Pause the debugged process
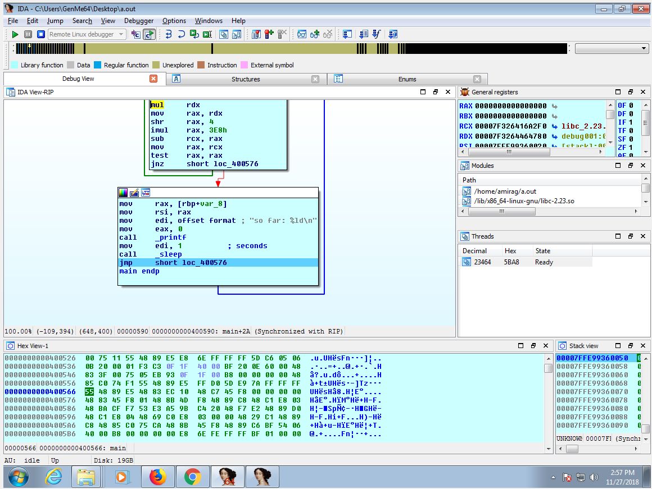The width and height of the screenshot is (652, 489). 28,34
